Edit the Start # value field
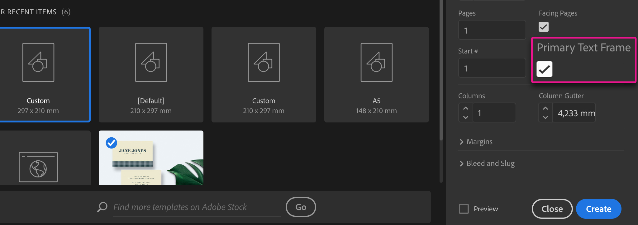The image size is (638, 225). tap(492, 68)
